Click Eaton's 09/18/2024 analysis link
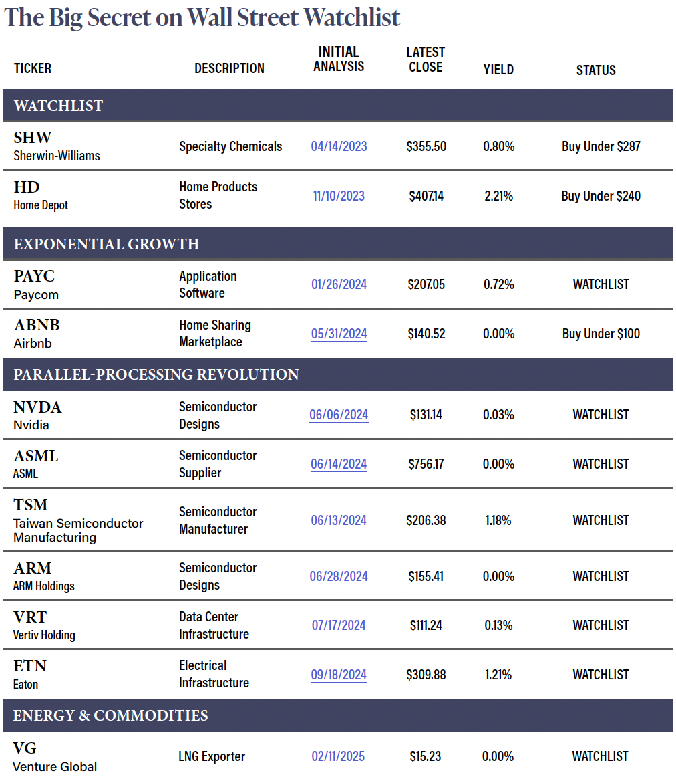This screenshot has height=777, width=676. click(x=339, y=675)
